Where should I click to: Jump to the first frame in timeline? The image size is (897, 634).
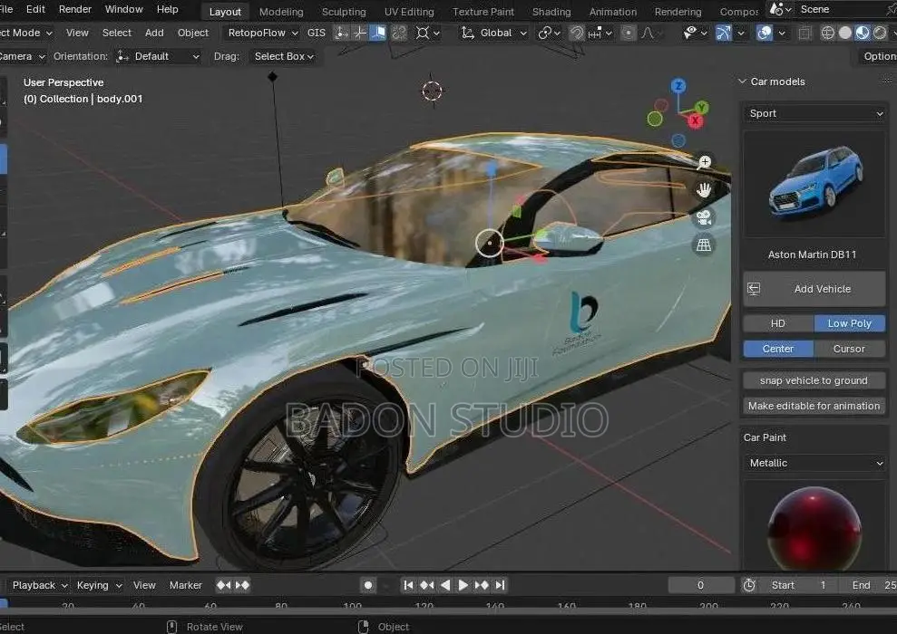408,585
